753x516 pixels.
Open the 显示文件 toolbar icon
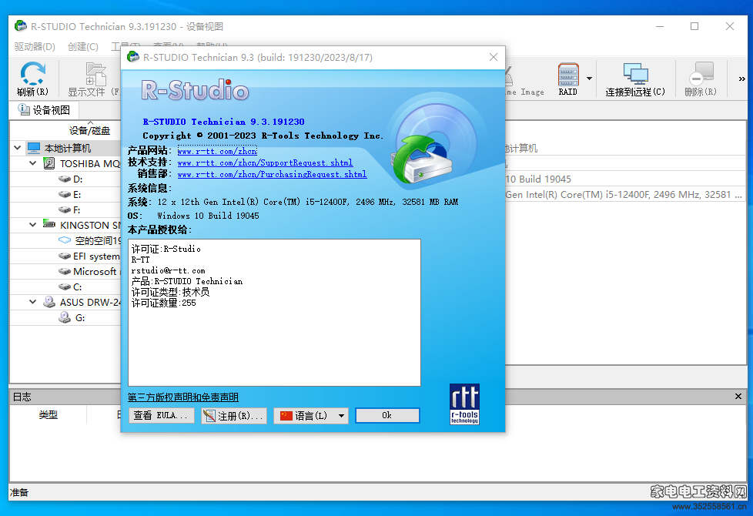94,79
